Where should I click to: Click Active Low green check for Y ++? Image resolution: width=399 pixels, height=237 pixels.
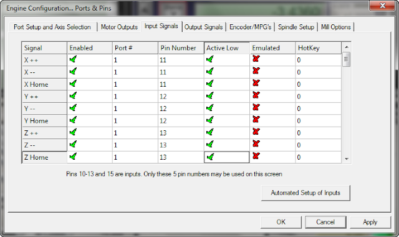(210, 96)
